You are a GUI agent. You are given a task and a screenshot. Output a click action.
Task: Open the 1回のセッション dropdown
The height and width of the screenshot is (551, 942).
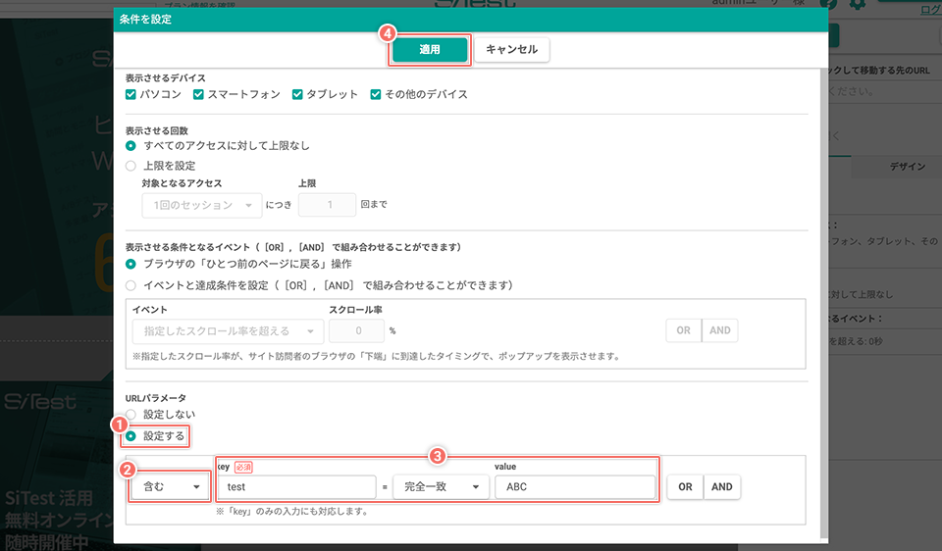[202, 205]
